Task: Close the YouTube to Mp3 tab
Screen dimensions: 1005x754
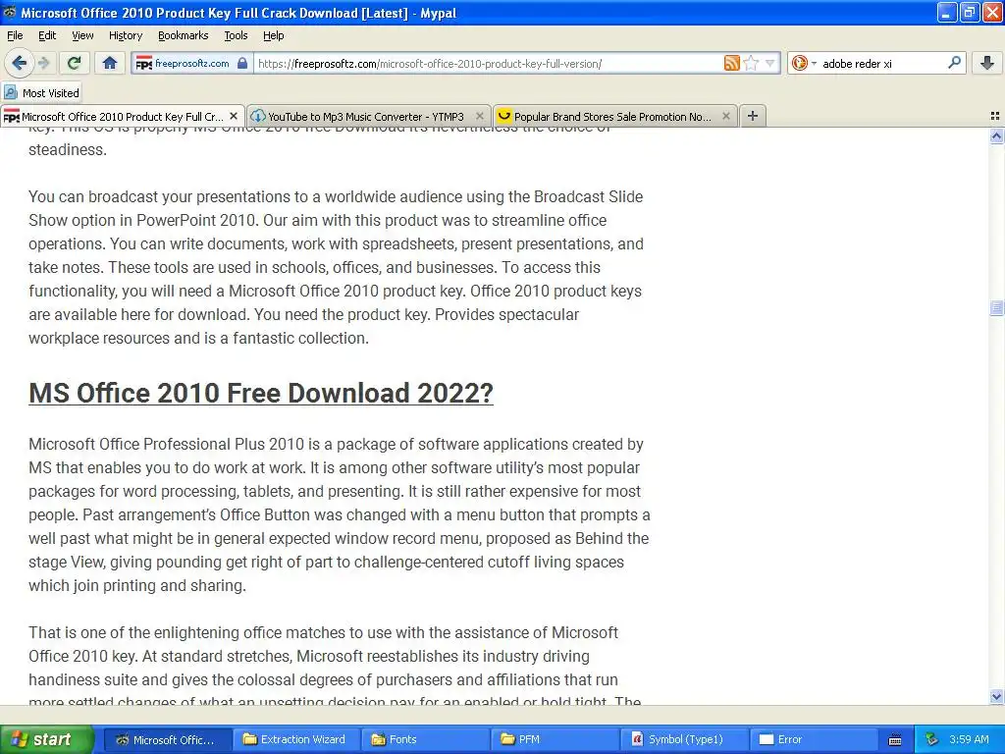Action: point(479,116)
